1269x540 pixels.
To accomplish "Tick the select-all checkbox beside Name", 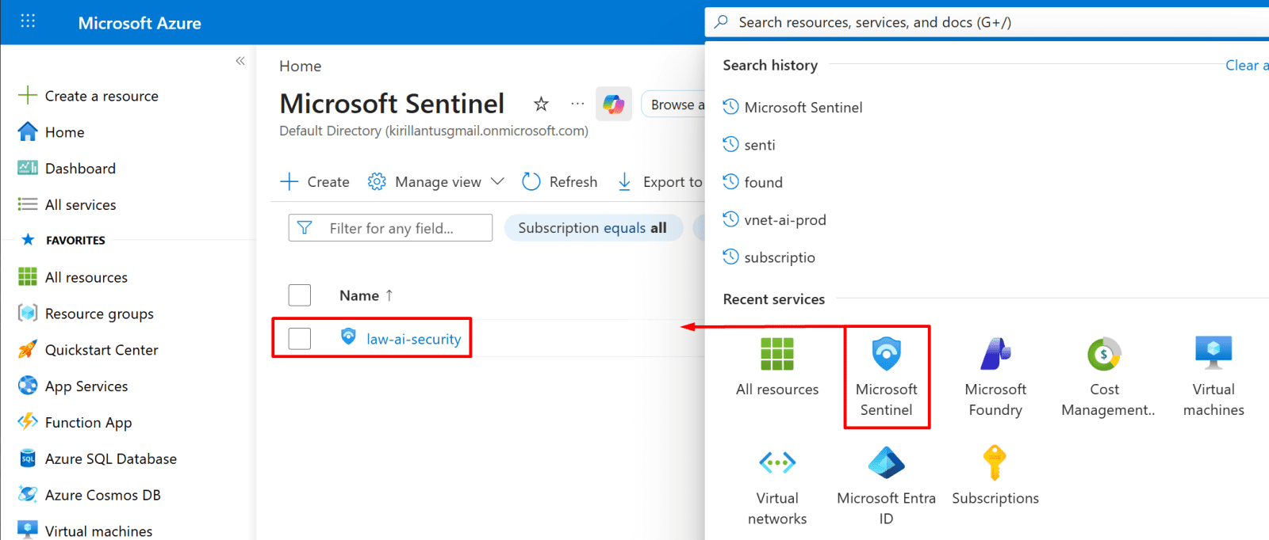I will 300,295.
